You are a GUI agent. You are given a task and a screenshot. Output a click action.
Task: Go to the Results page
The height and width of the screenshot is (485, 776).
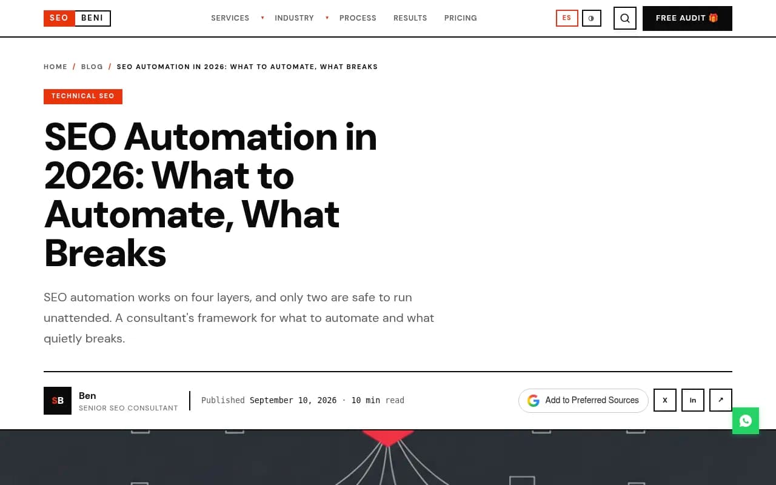tap(410, 18)
